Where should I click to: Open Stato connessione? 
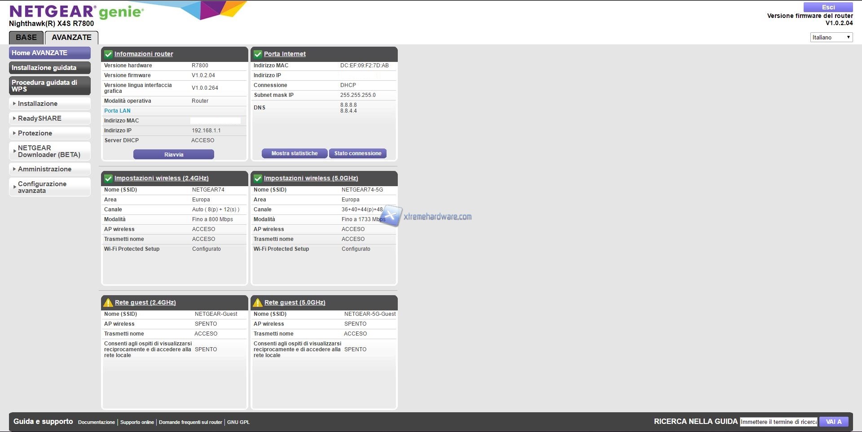point(357,153)
